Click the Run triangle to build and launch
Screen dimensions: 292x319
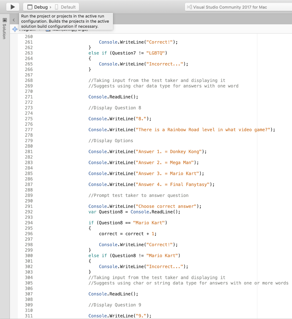click(12, 7)
